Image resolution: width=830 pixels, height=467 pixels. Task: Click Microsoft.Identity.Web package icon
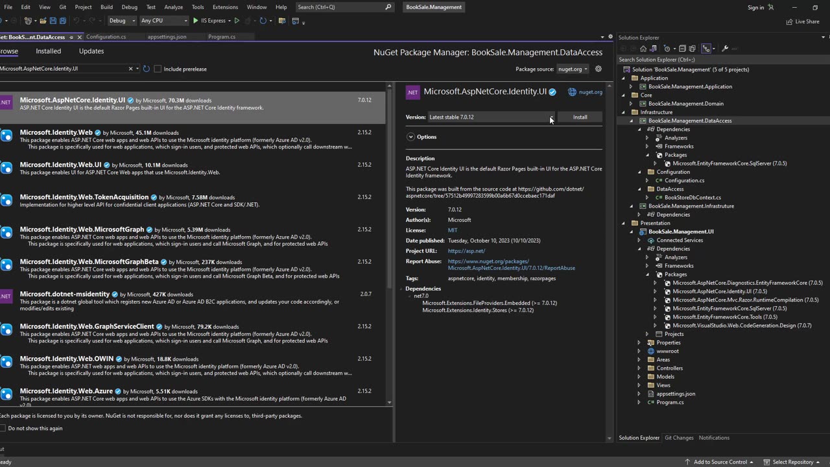(6, 136)
